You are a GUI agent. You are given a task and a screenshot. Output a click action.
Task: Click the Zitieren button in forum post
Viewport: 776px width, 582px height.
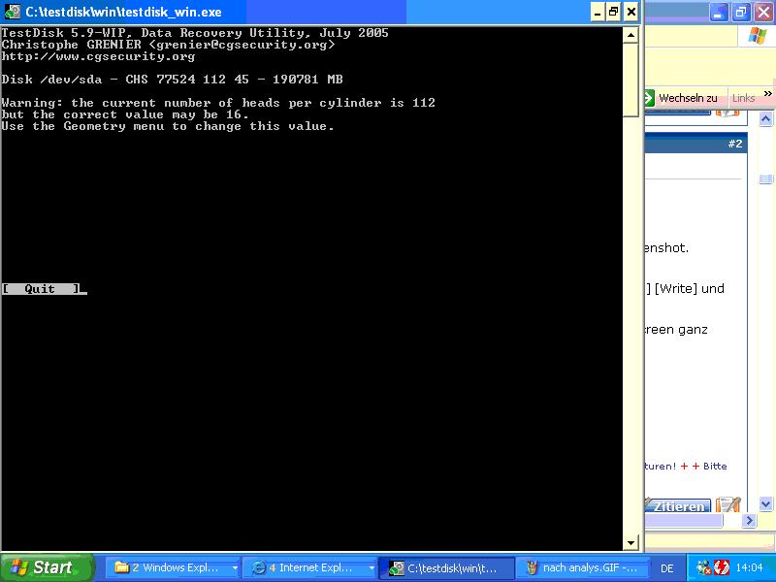pyautogui.click(x=678, y=506)
